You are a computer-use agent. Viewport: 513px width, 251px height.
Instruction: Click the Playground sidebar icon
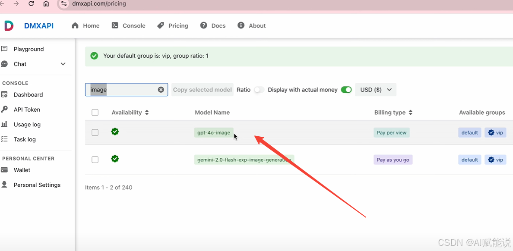click(x=4, y=49)
